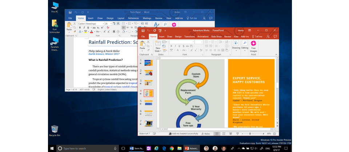The height and width of the screenshot is (152, 349).
Task: Open PowerPoint Slide Show tab
Action: (216, 37)
